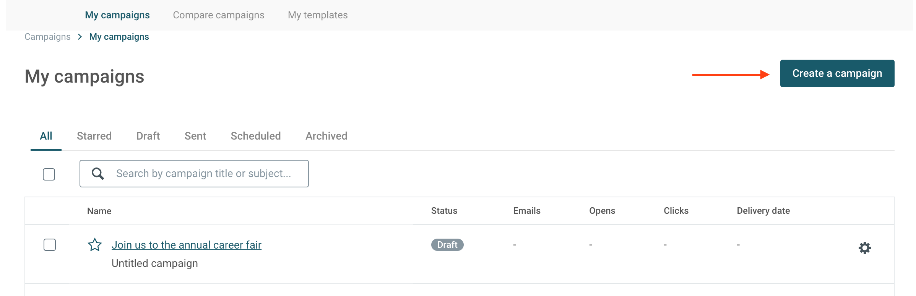Go to Campaigns breadcrumb link
Viewport: 916px width, 296px height.
(47, 37)
